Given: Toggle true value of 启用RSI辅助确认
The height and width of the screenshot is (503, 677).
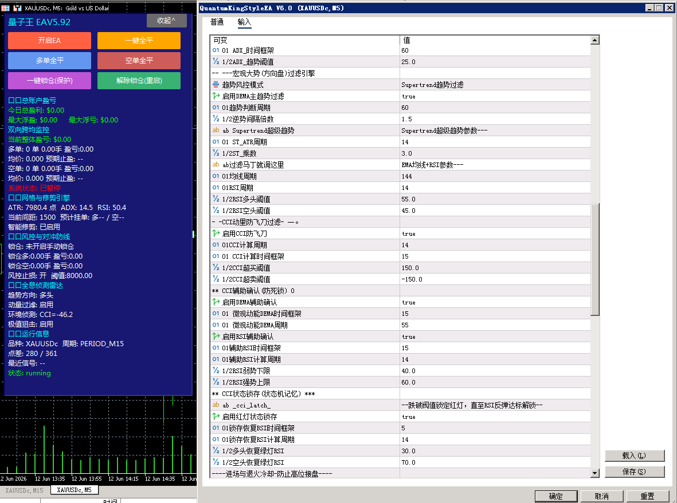Looking at the screenshot, I should pos(409,336).
